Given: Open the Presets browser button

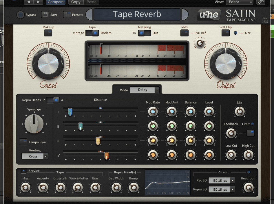Looking at the screenshot, I should [67, 14].
